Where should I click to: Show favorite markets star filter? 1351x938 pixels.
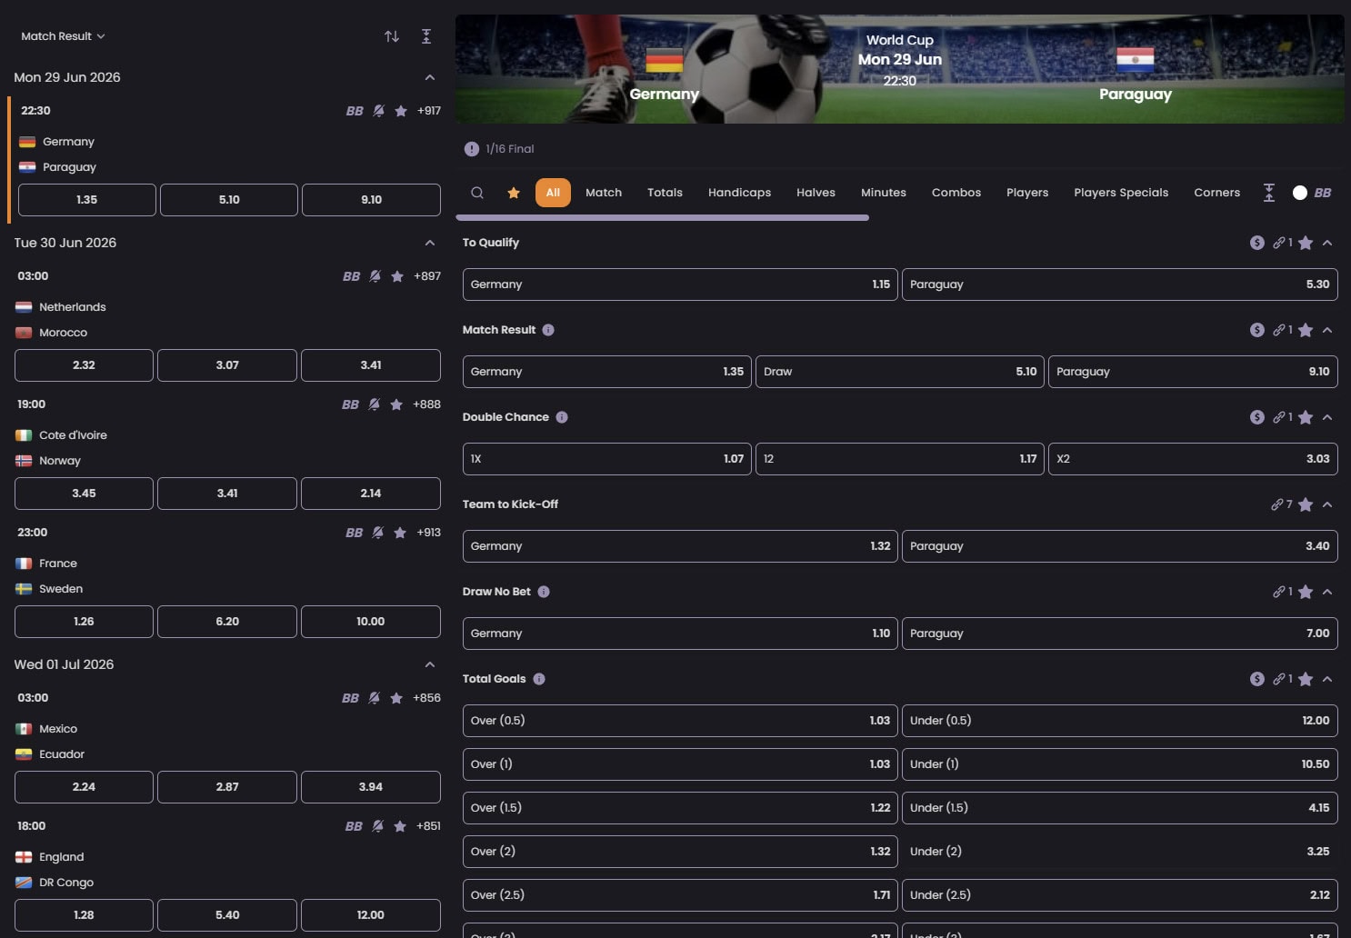pyautogui.click(x=514, y=193)
